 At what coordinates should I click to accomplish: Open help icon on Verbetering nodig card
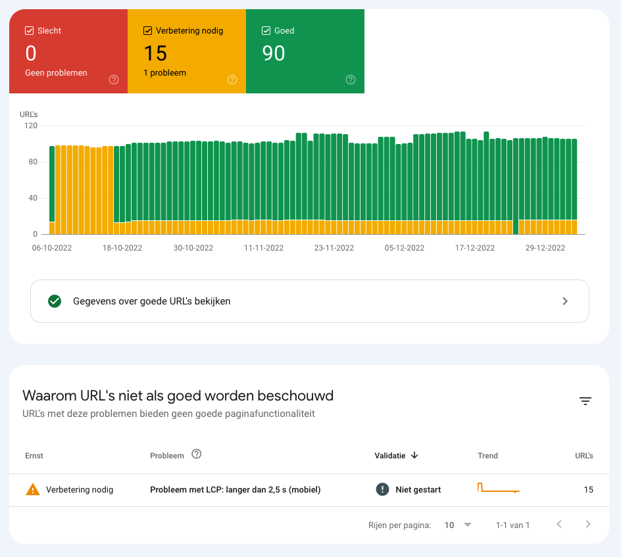[232, 80]
